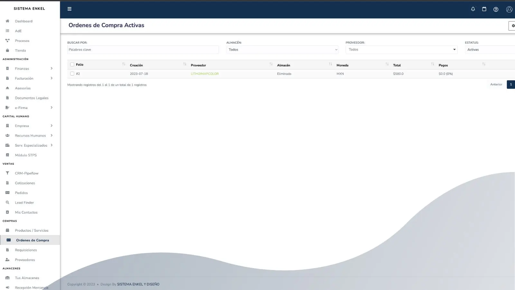Click the Anterior pagination button
The height and width of the screenshot is (290, 515).
(496, 84)
